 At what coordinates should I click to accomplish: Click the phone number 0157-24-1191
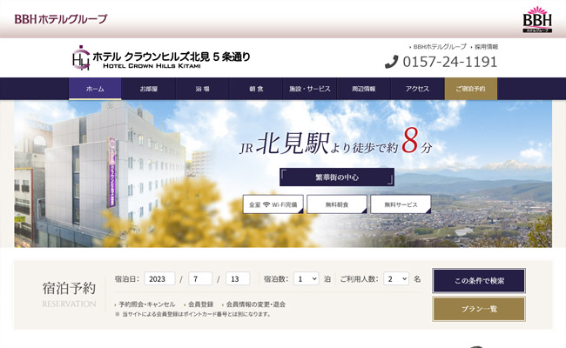(450, 62)
